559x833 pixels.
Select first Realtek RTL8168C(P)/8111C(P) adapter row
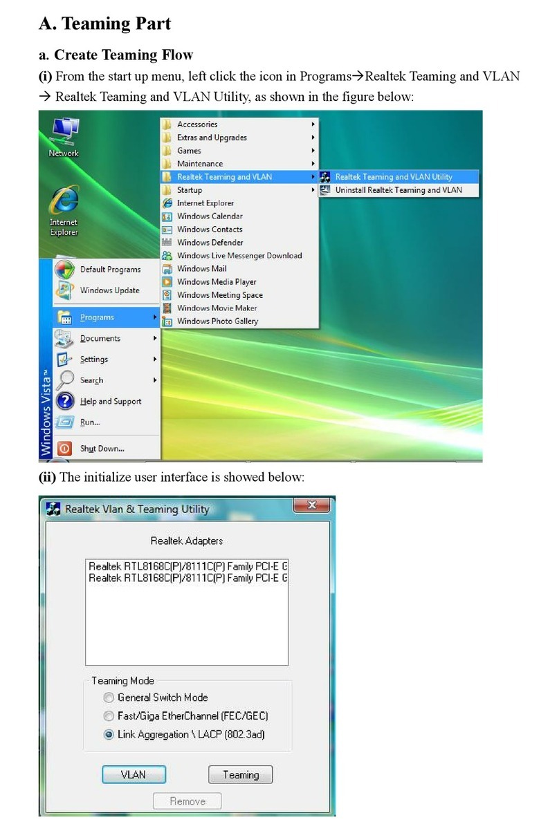(x=187, y=566)
